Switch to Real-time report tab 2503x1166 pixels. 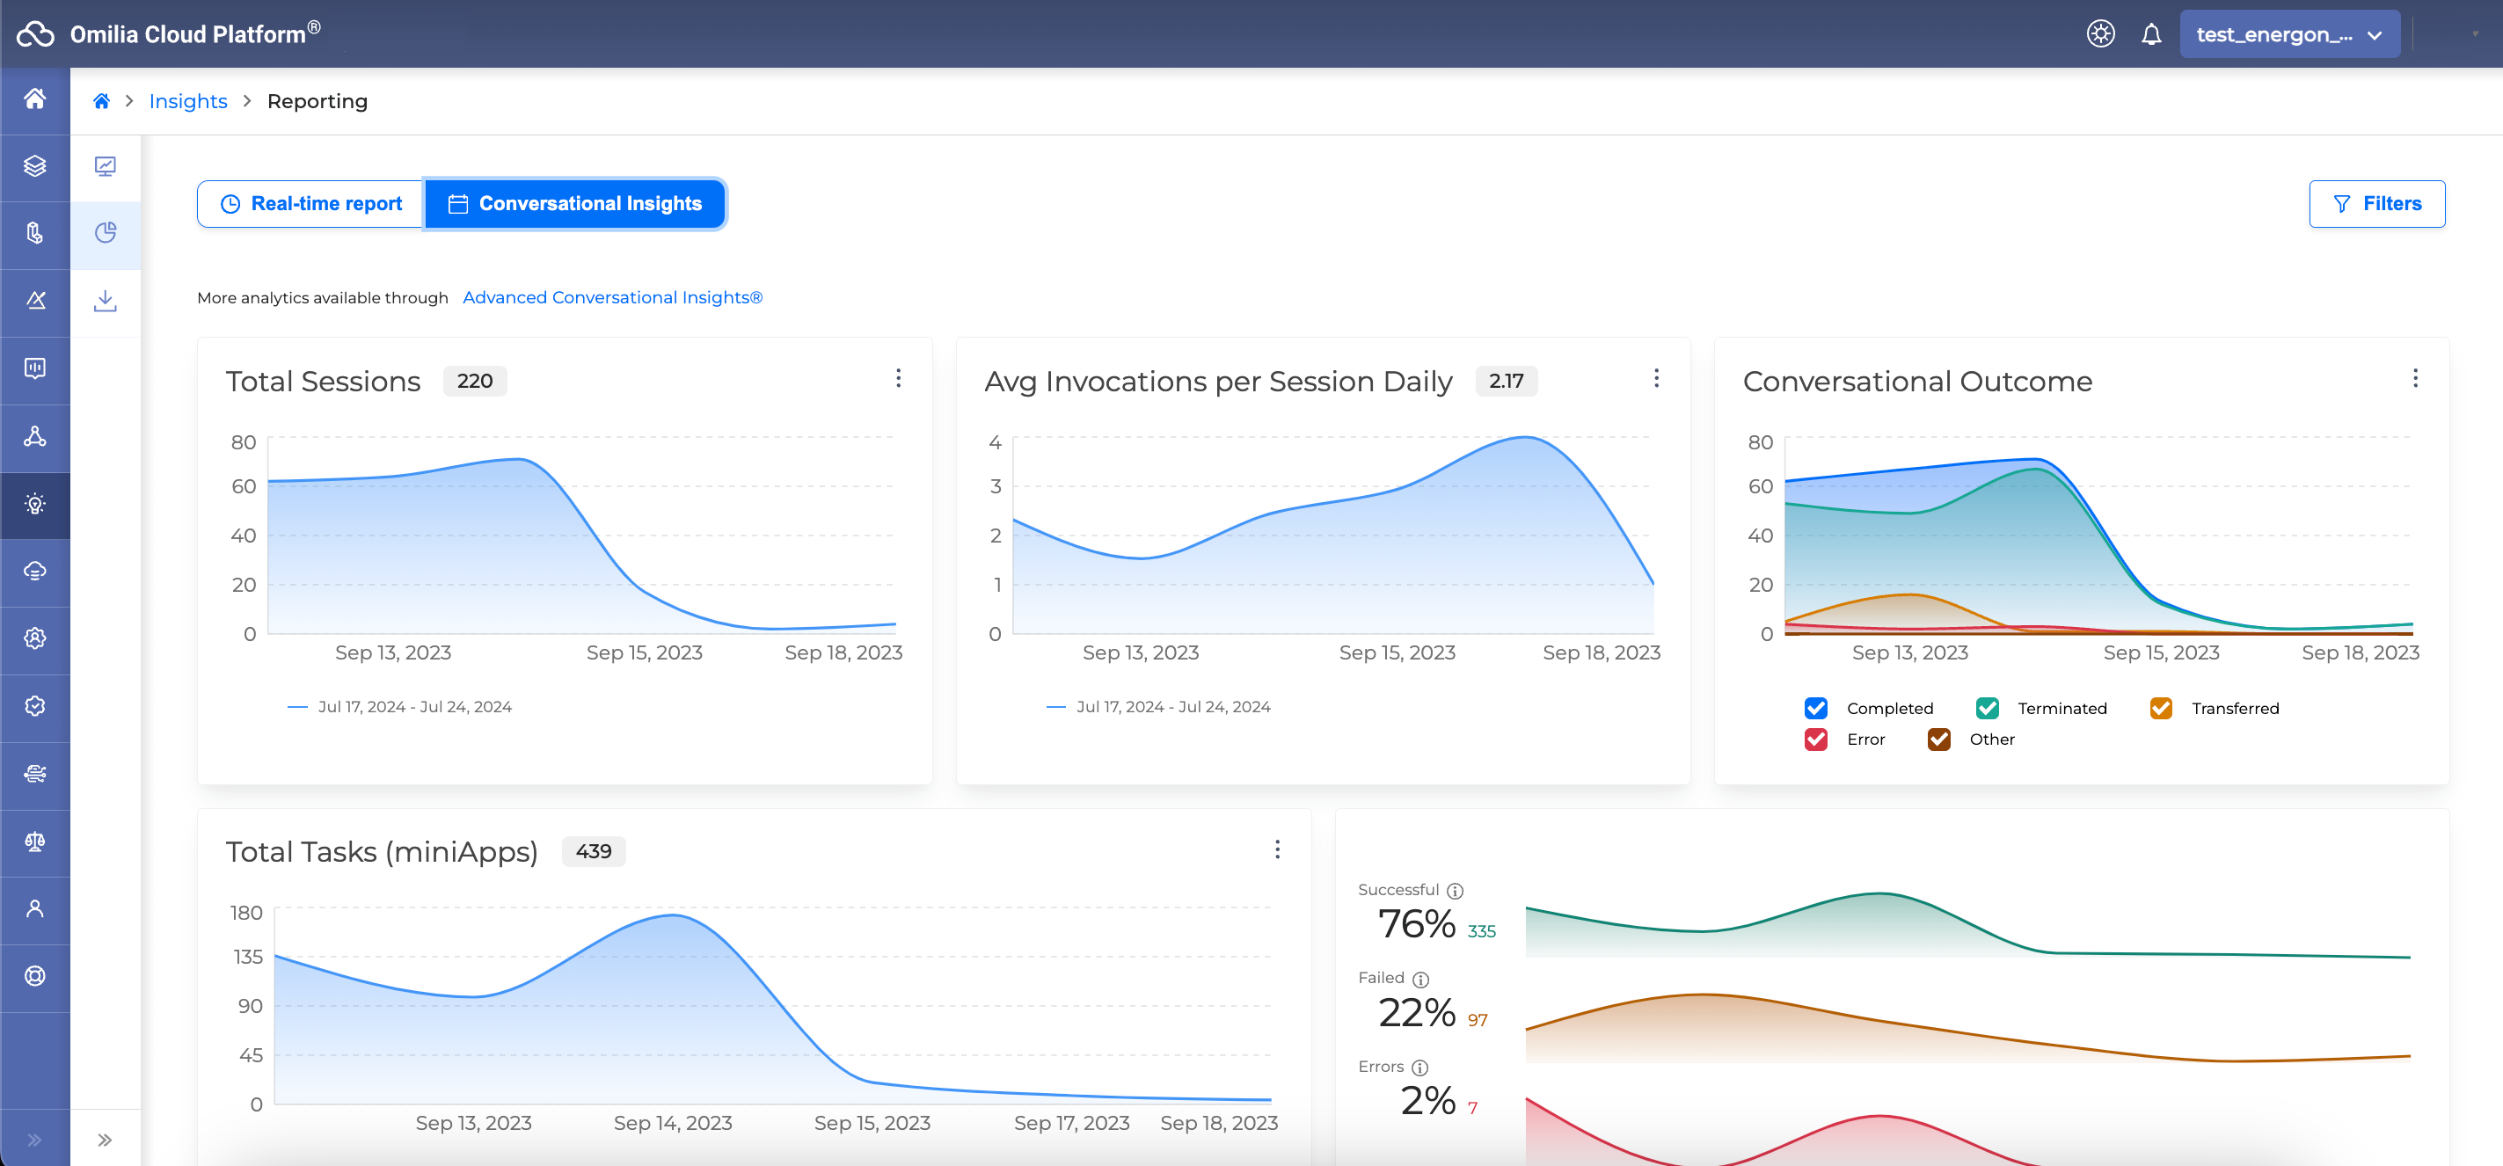tap(311, 204)
